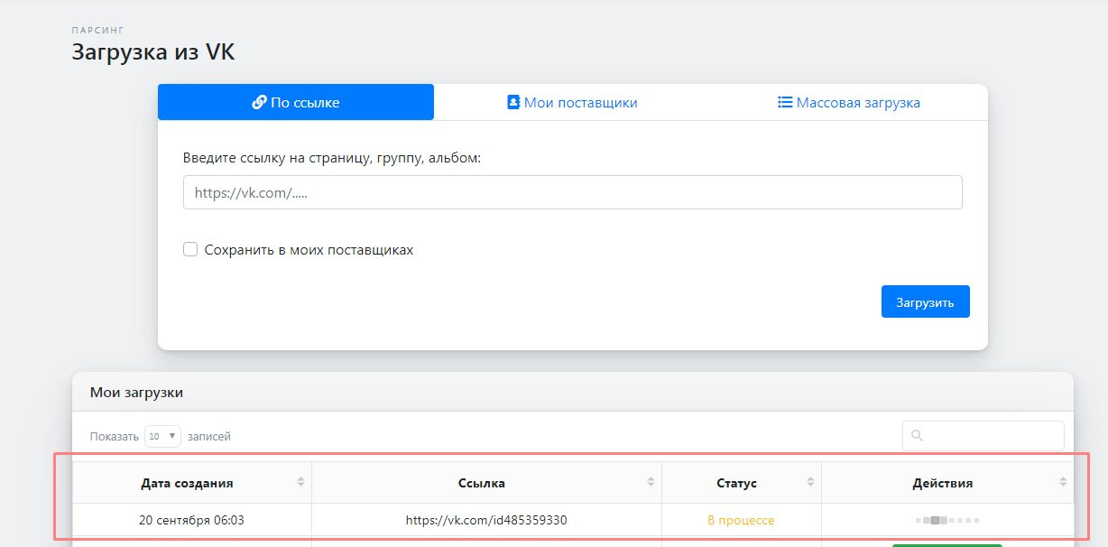This screenshot has height=547, width=1108.
Task: Click the loading progress indicator in Действия
Action: tap(946, 520)
